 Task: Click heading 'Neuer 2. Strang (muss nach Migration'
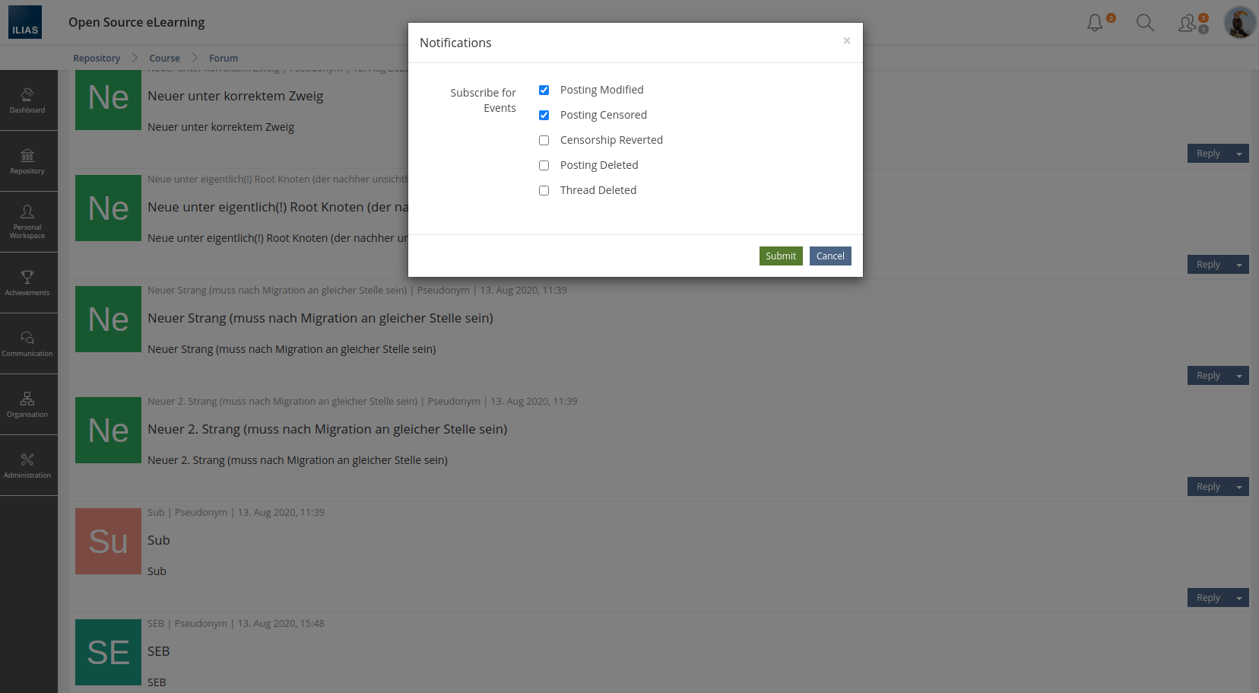[327, 429]
